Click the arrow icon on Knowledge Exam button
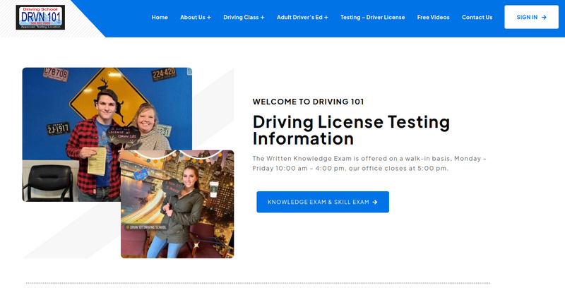 pyautogui.click(x=375, y=202)
